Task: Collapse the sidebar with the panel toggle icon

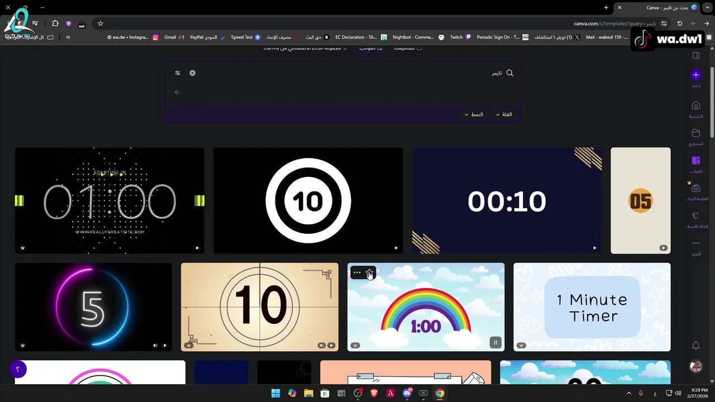Action: (x=695, y=55)
